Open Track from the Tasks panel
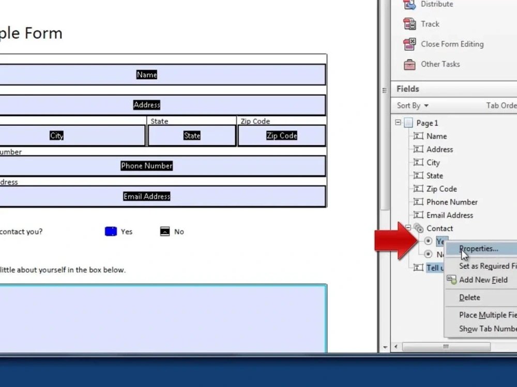Screen dimensions: 517x387 (410, 24)
